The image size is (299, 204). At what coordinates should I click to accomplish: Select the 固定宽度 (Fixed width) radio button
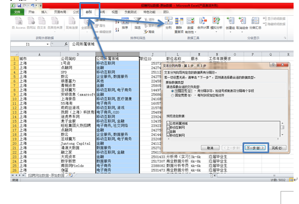tap(173, 95)
